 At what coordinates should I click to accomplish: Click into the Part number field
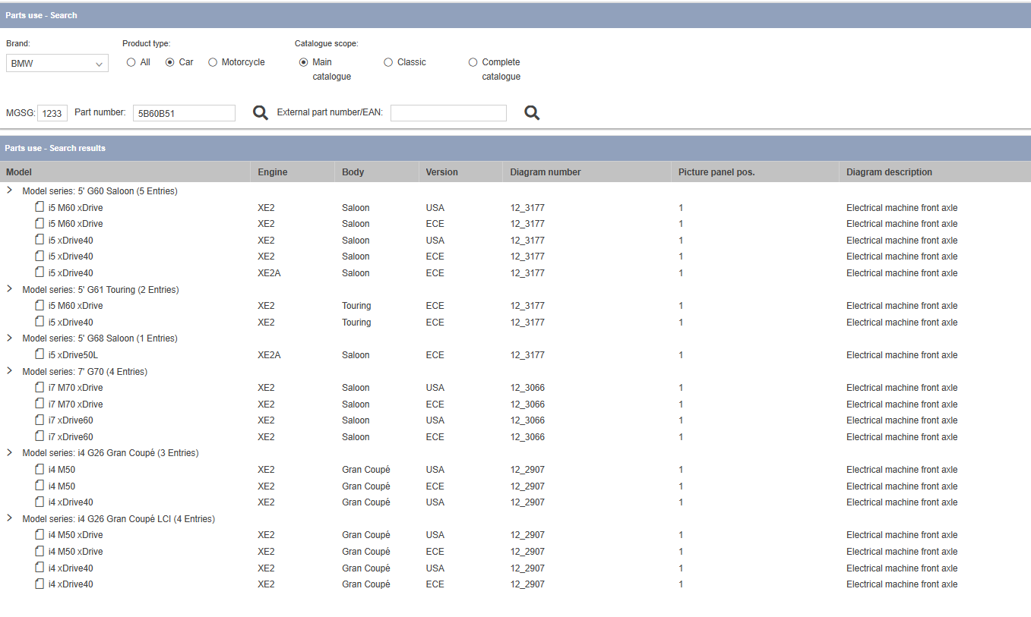click(184, 113)
